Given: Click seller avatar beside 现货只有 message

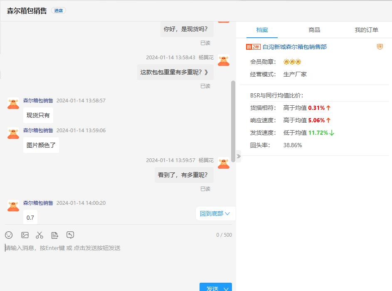Looking at the screenshot, I should click(x=13, y=103).
